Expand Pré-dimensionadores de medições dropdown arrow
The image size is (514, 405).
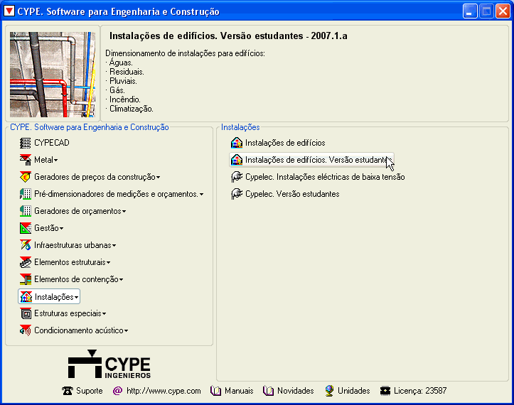201,194
